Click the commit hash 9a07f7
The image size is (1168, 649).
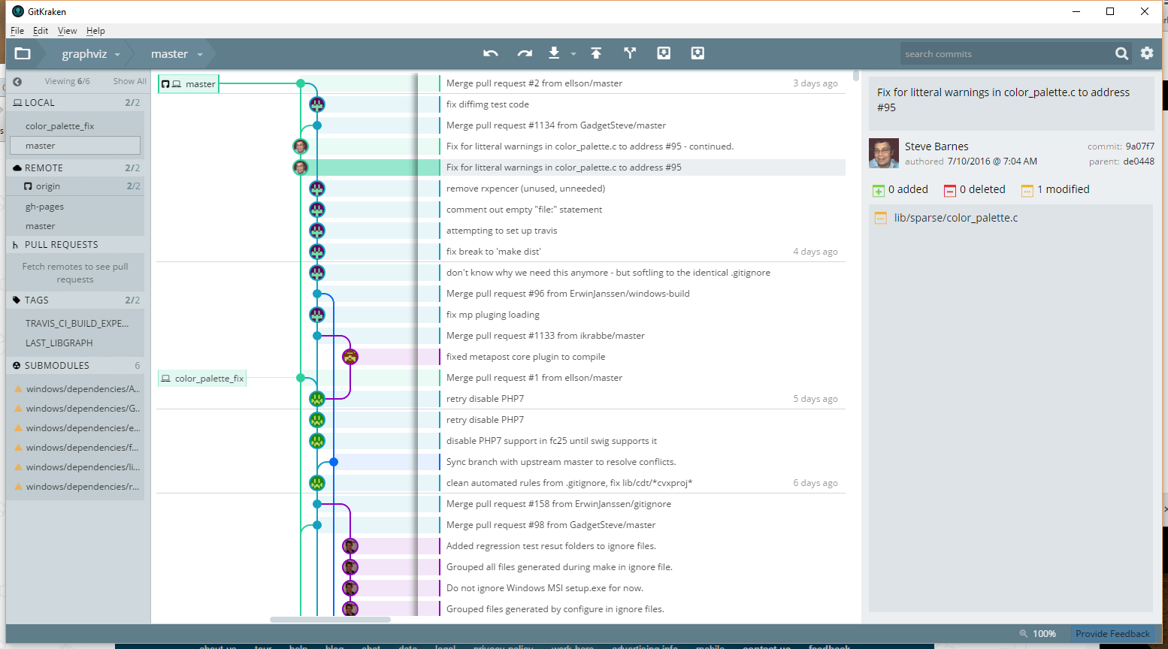1140,146
